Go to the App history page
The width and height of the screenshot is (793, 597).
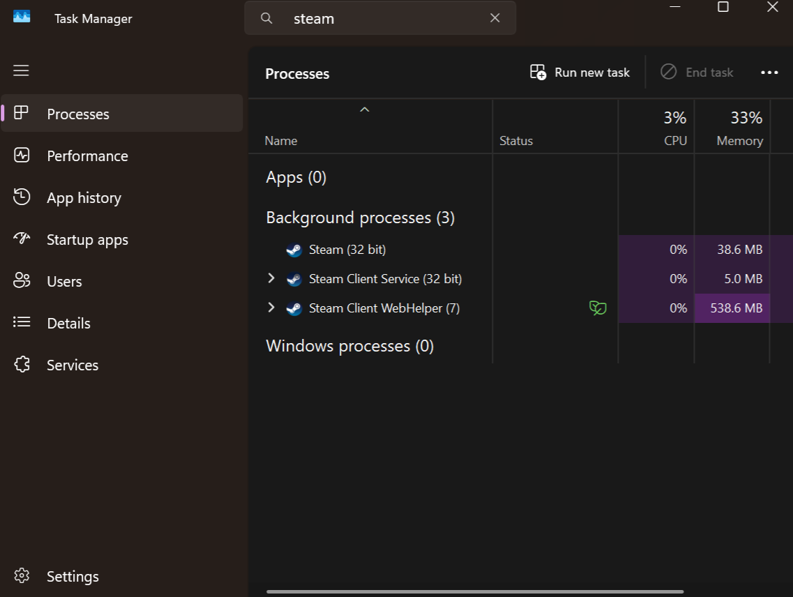pyautogui.click(x=84, y=197)
